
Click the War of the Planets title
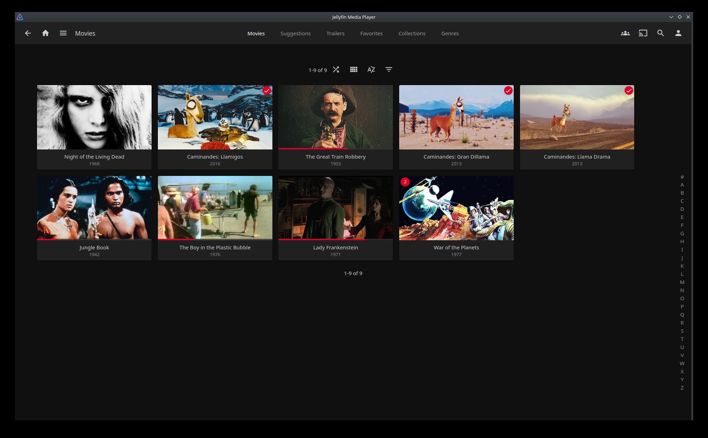pyautogui.click(x=456, y=248)
